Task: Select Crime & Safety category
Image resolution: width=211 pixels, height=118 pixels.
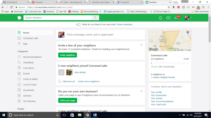Action: (30, 79)
